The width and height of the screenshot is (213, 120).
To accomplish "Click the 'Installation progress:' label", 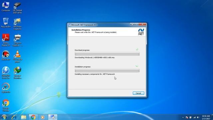I will (83, 67).
